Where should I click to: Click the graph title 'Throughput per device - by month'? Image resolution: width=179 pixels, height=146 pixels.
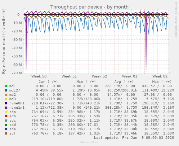(89, 7)
